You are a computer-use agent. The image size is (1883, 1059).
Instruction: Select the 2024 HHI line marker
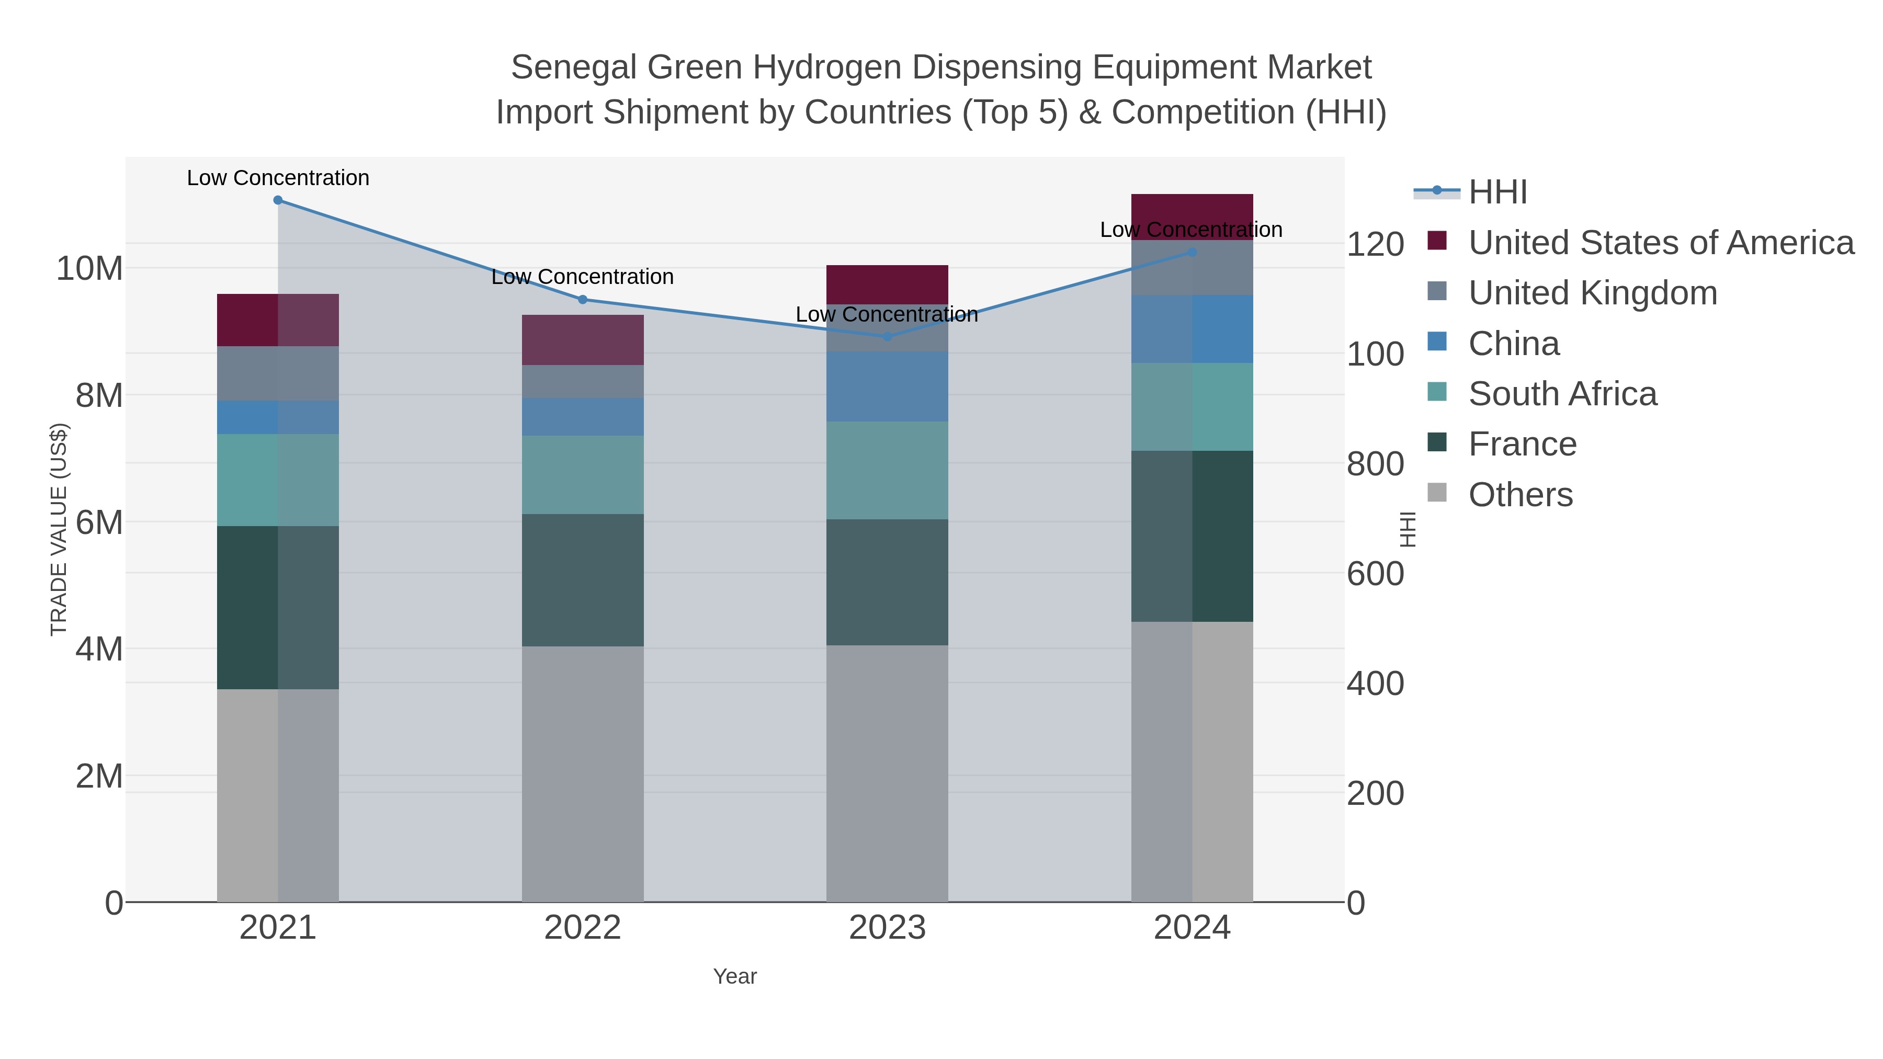coord(1192,252)
